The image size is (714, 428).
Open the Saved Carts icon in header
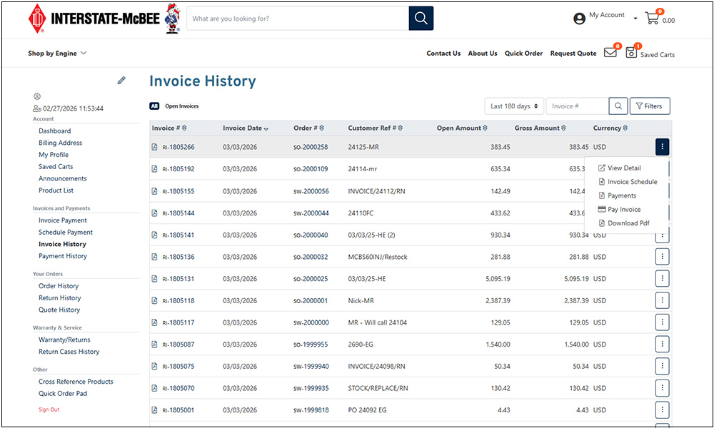tap(631, 53)
